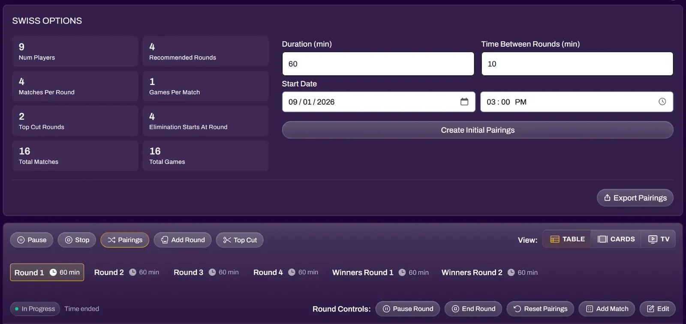686x324 pixels.
Task: End the current round
Action: coord(473,309)
